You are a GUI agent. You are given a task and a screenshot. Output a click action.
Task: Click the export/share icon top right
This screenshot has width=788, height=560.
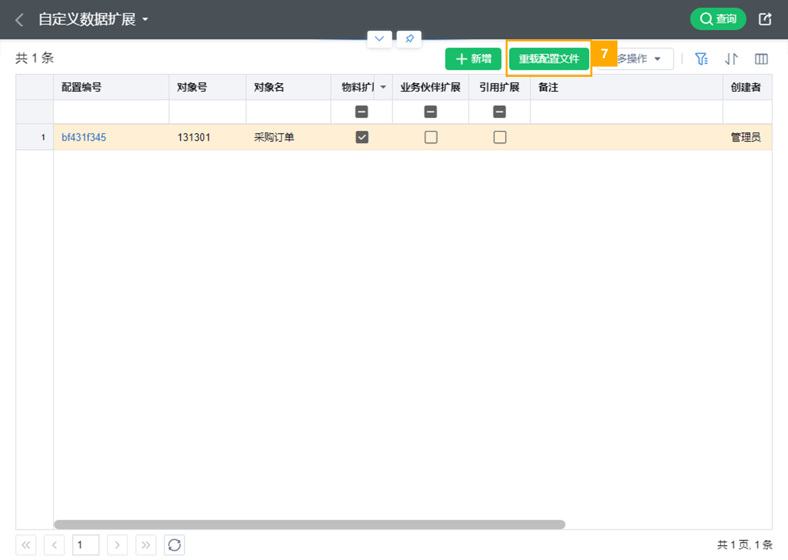(x=765, y=19)
